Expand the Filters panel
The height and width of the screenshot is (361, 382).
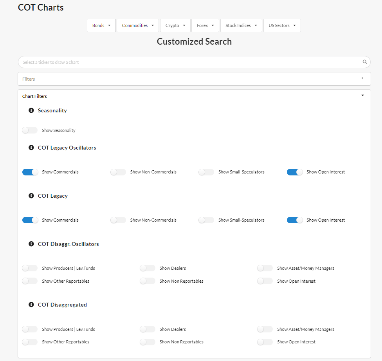(362, 78)
